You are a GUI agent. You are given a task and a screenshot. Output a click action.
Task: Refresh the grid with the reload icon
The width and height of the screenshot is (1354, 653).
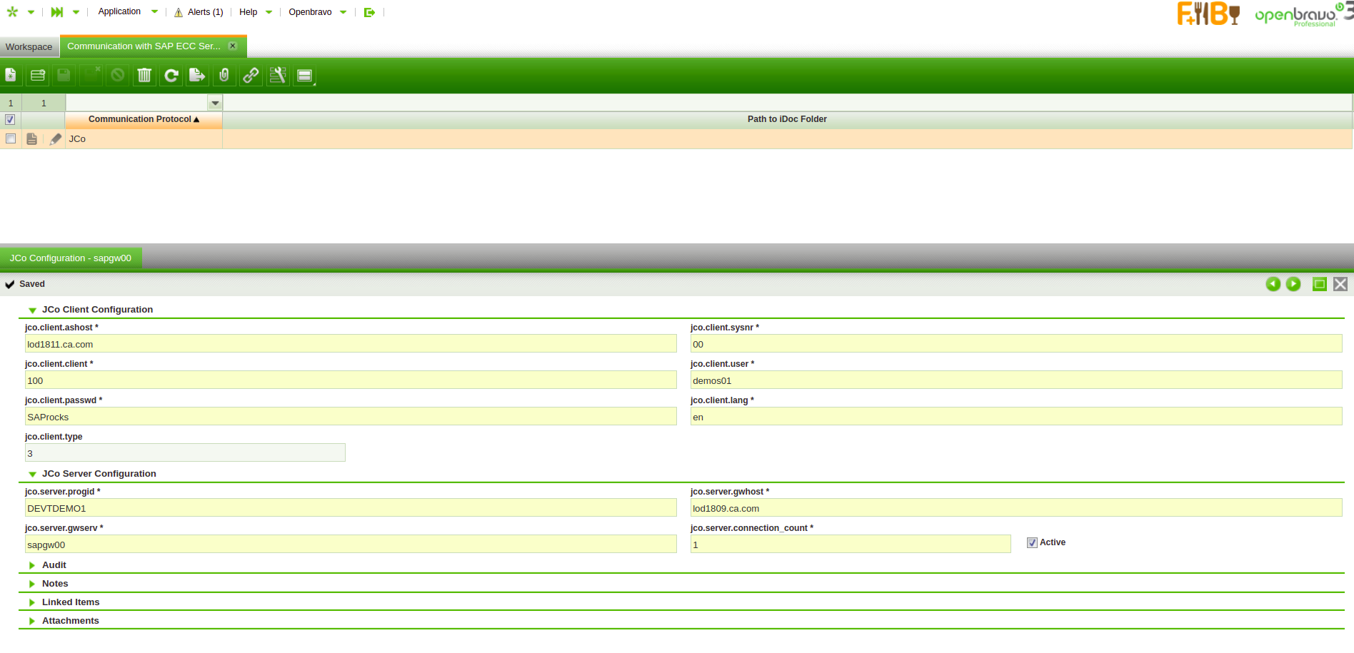[x=171, y=75]
